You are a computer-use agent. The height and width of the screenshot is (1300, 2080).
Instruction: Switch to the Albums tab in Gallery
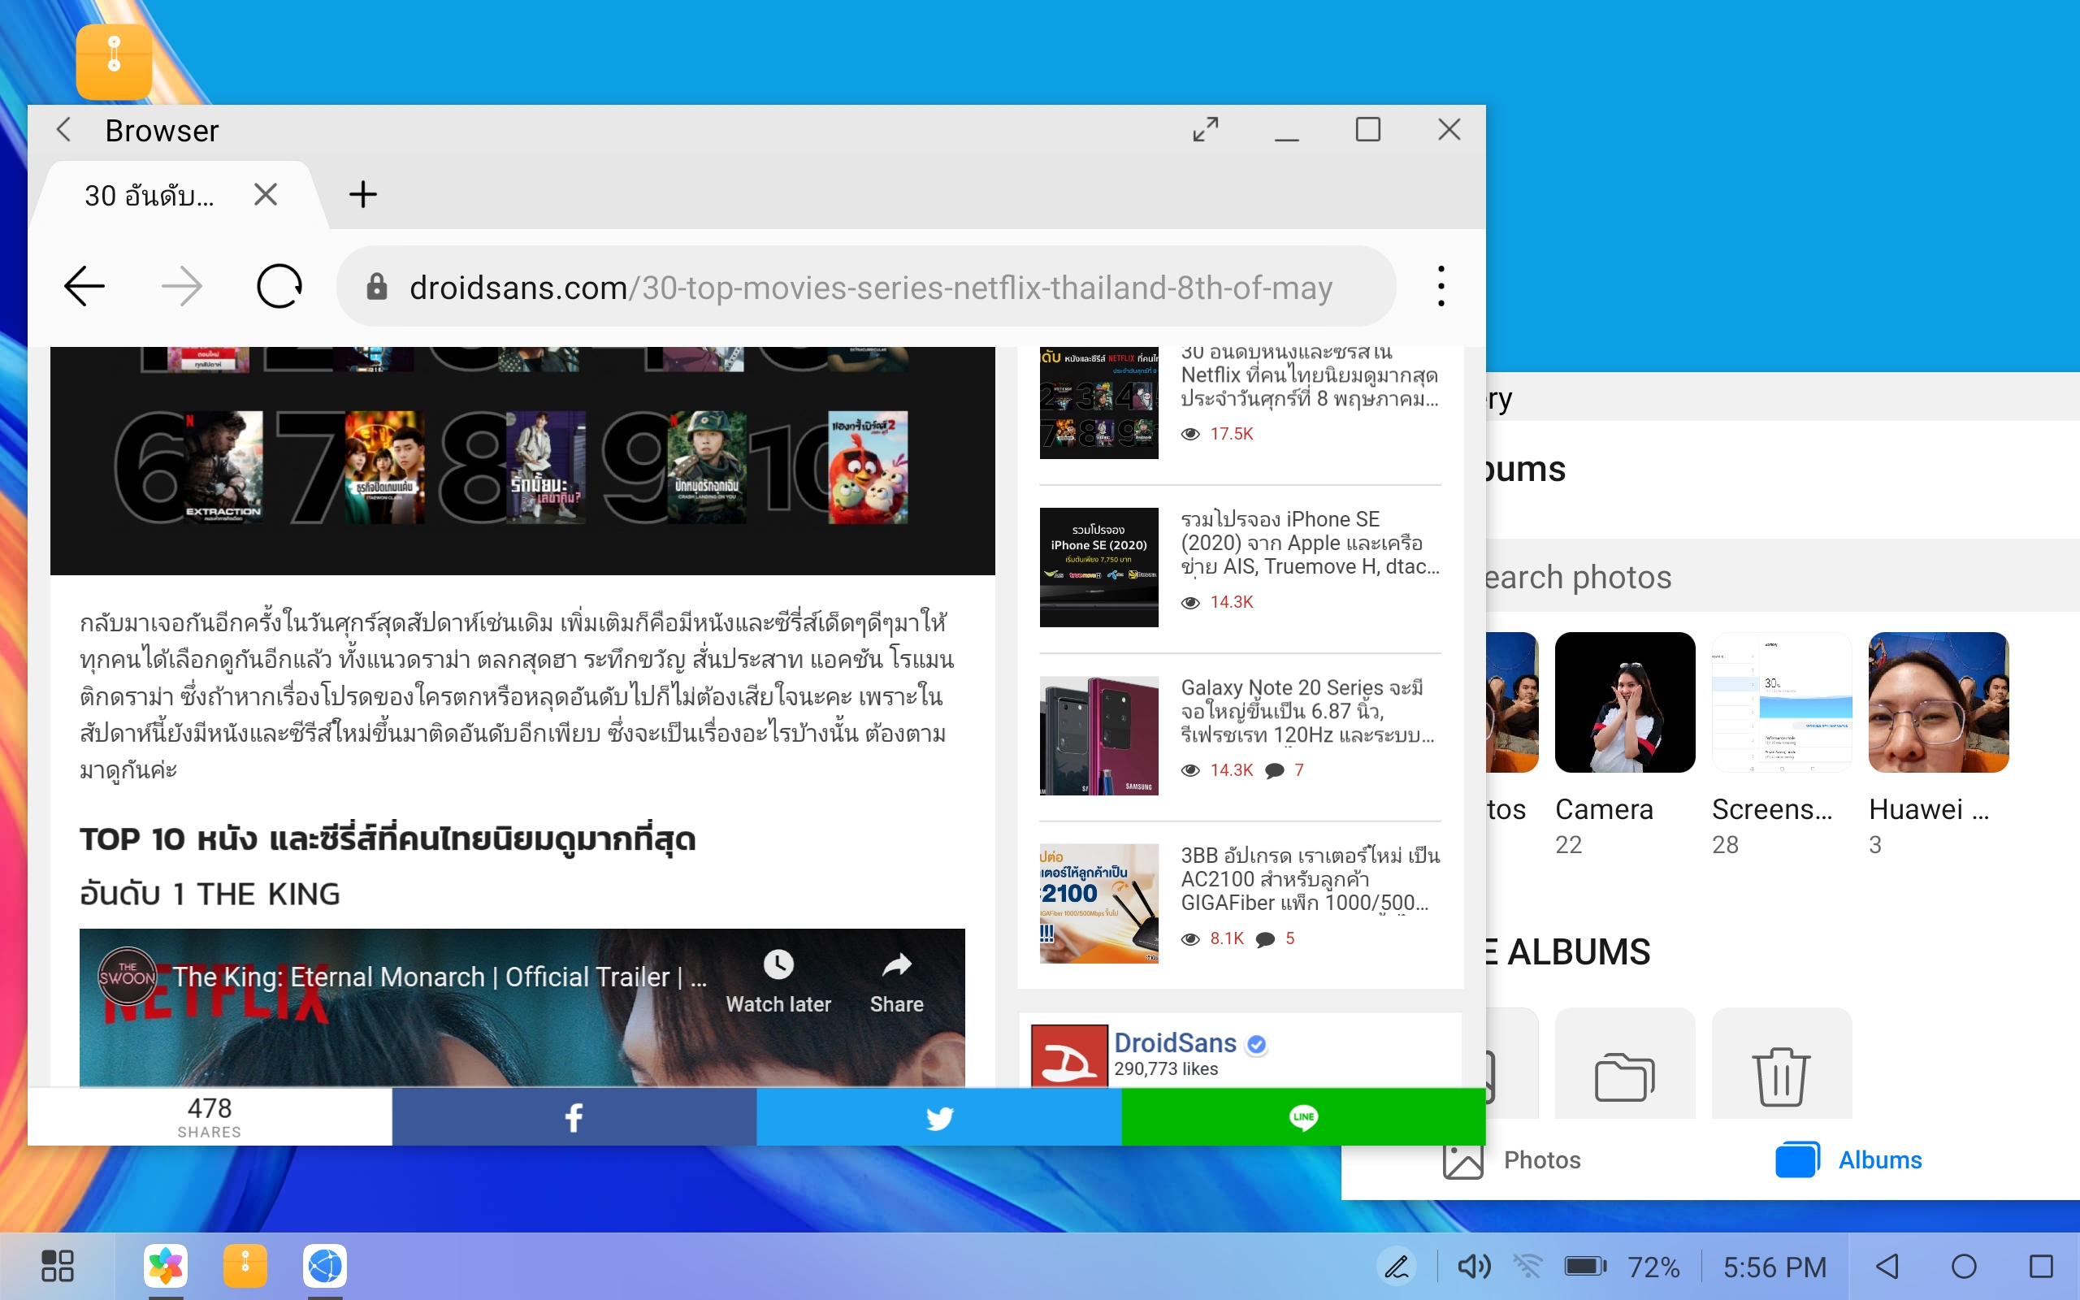click(1848, 1160)
